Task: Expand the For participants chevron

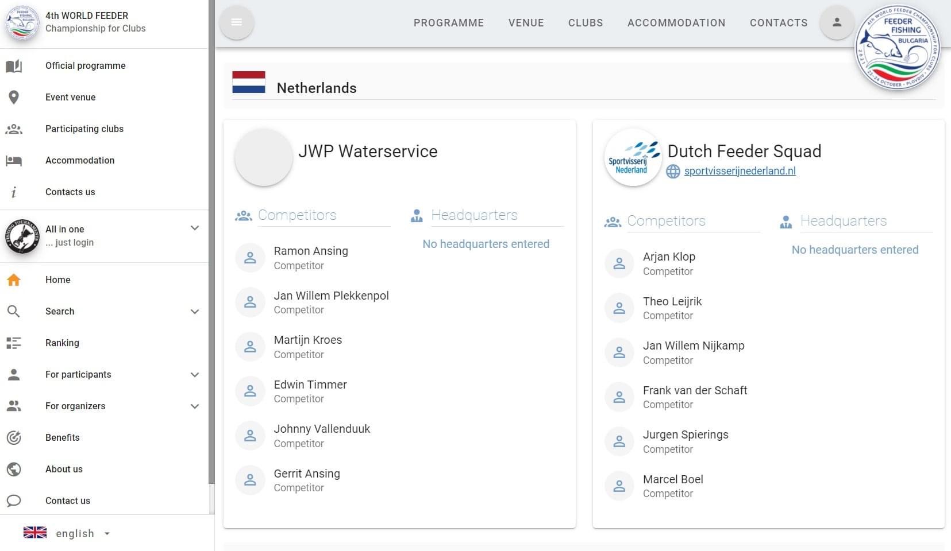Action: (195, 375)
